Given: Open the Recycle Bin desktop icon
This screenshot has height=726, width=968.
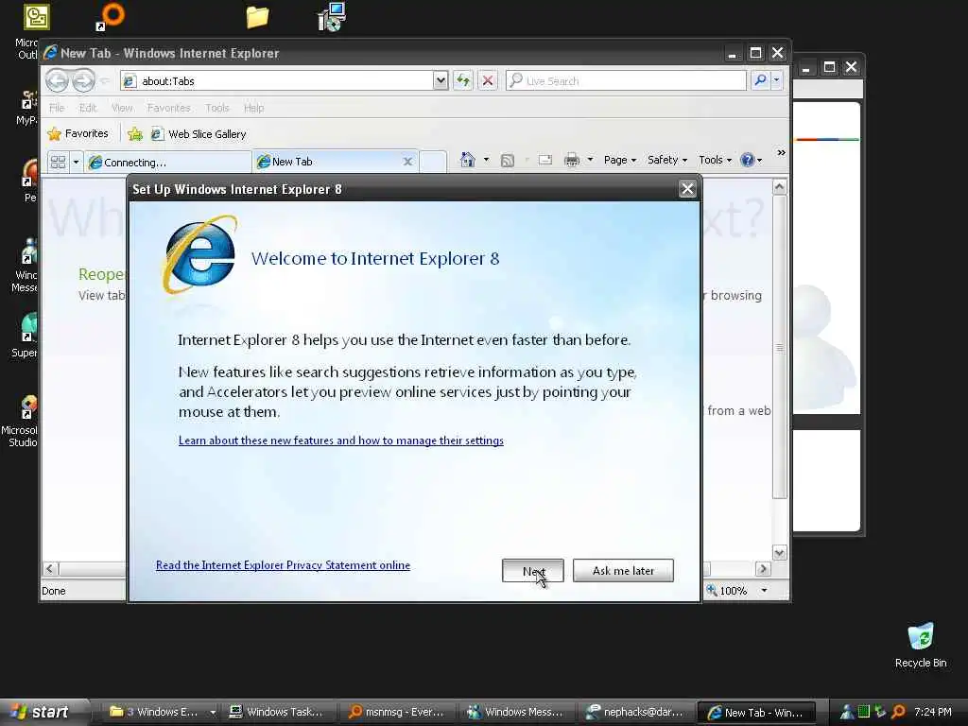Looking at the screenshot, I should pyautogui.click(x=921, y=646).
